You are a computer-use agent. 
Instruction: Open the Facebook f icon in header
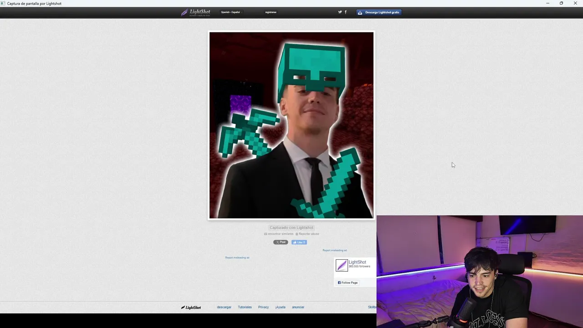345,12
